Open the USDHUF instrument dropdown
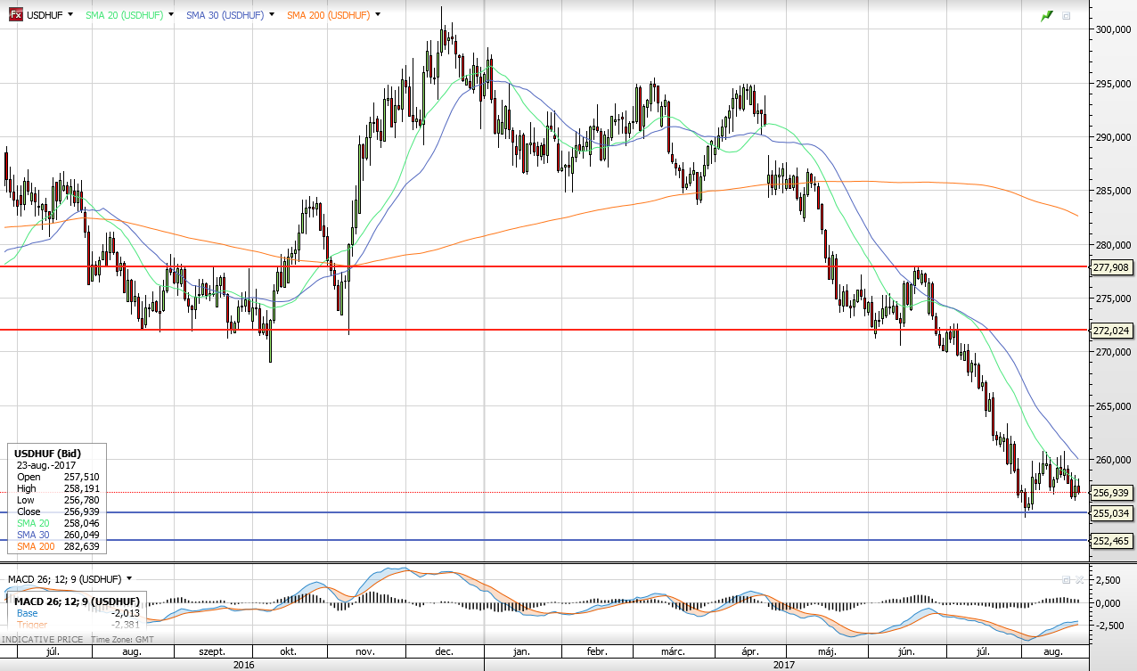 [70, 15]
